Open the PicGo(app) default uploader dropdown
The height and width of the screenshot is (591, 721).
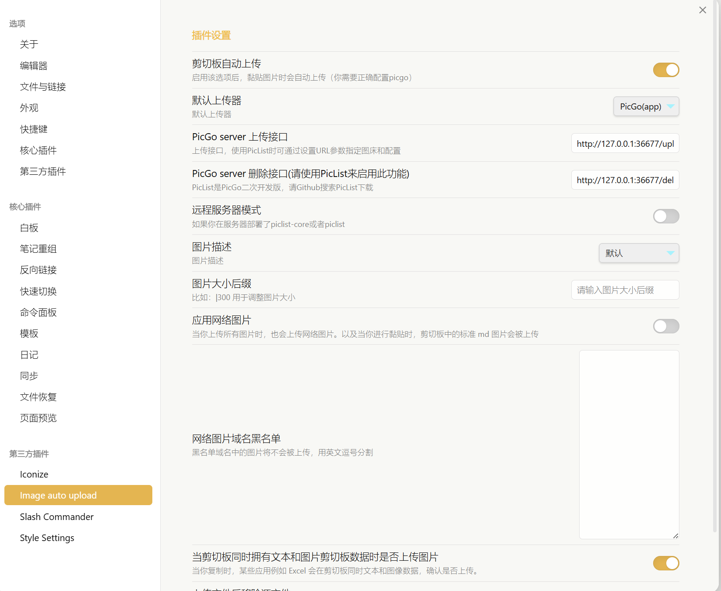[646, 106]
